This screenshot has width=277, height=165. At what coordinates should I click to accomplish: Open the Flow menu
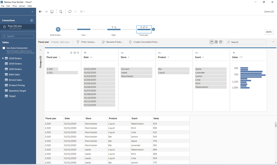(14, 6)
